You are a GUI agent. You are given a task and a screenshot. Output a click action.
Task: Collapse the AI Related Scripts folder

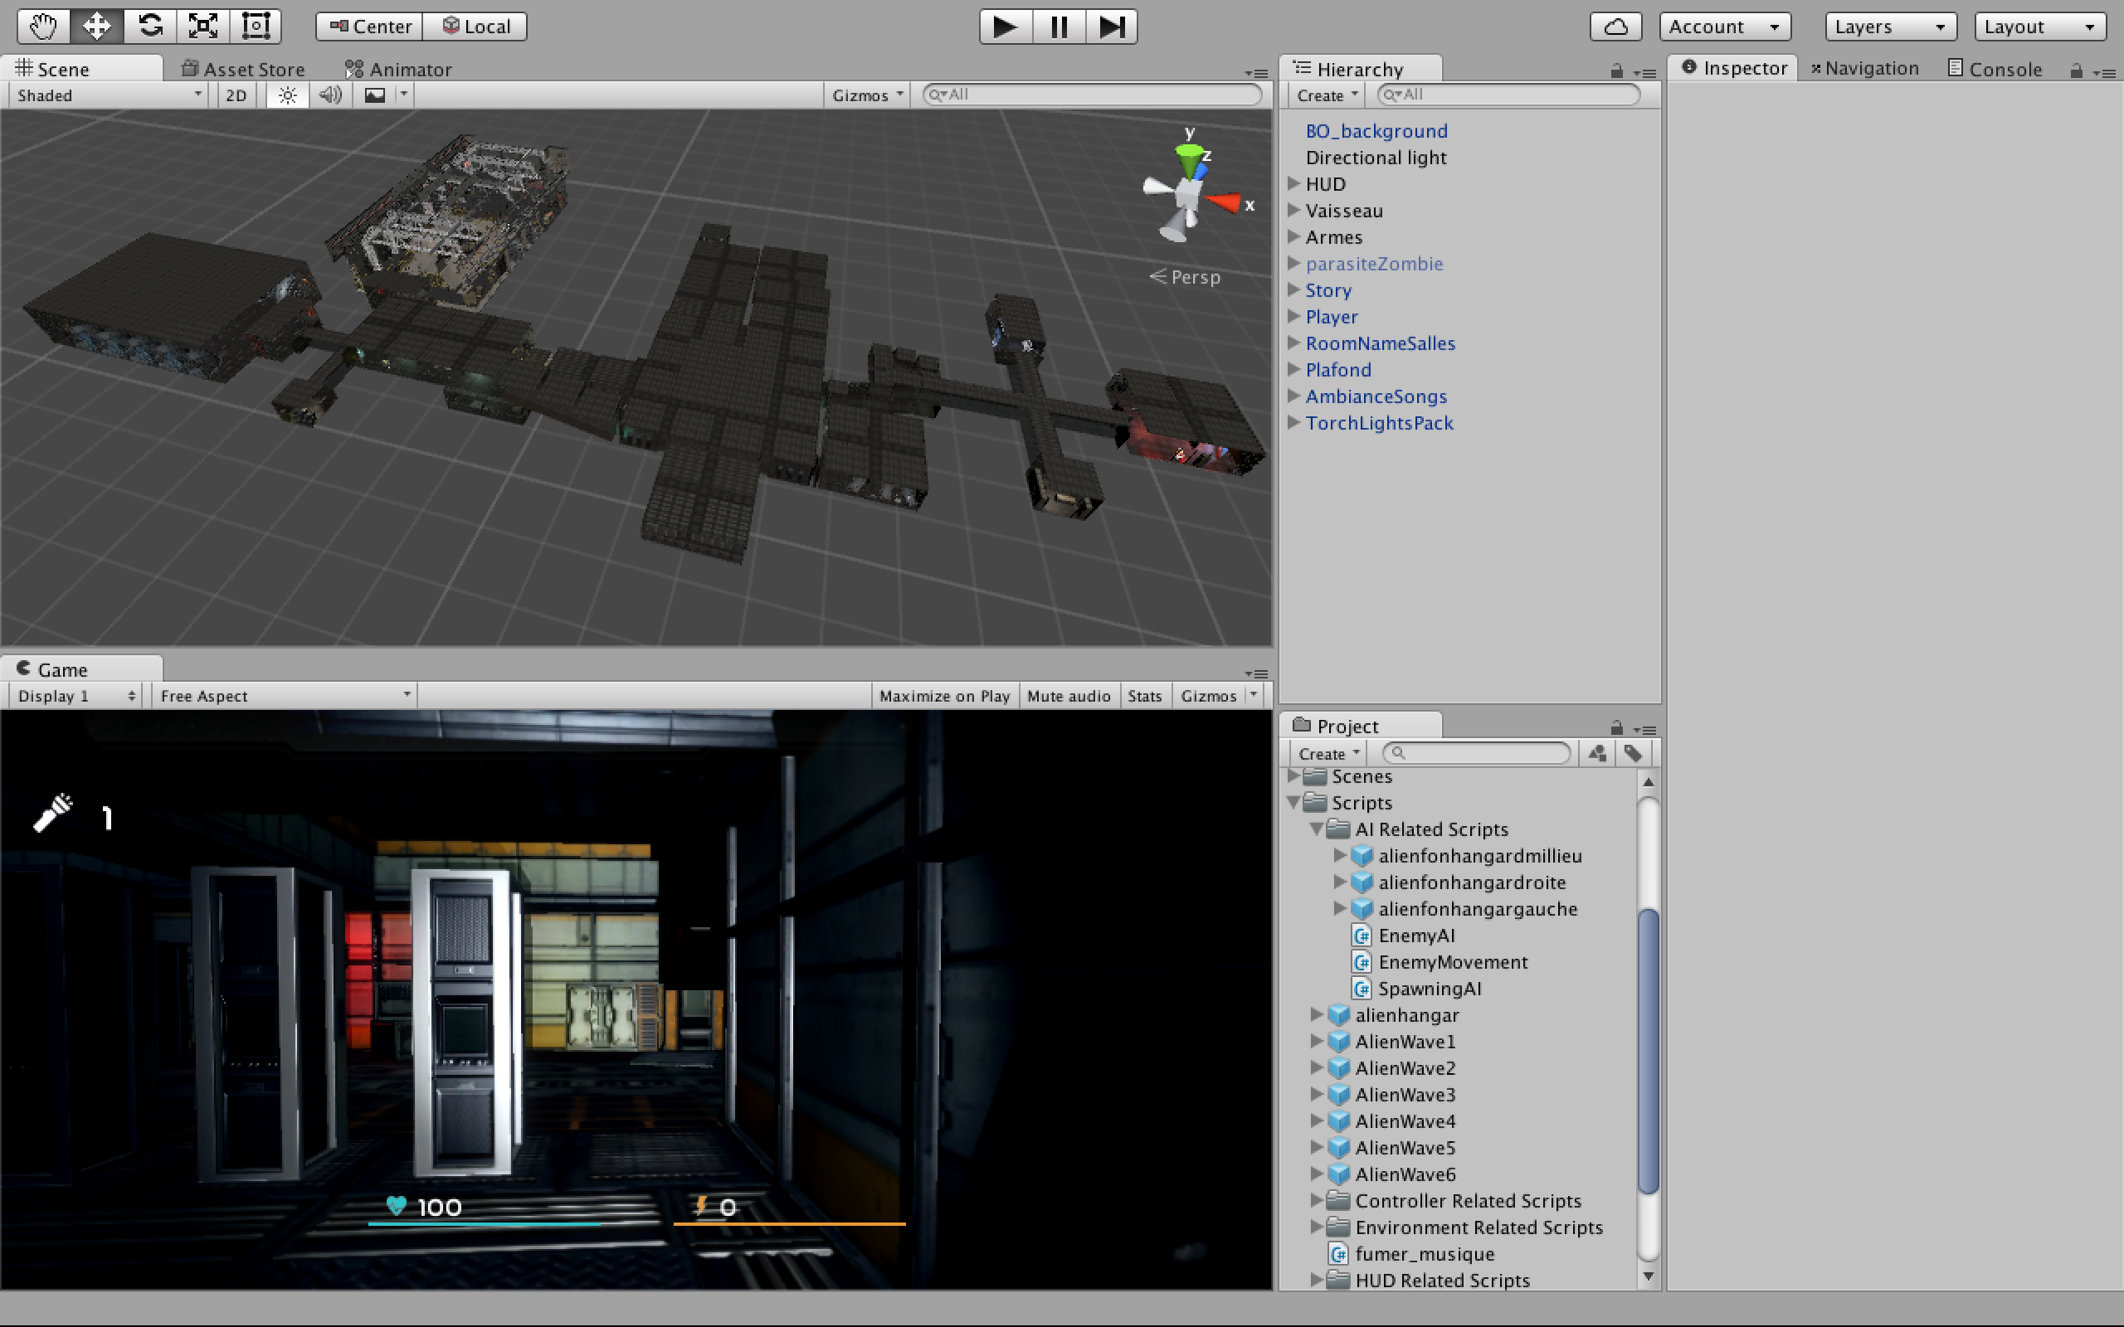pos(1316,829)
